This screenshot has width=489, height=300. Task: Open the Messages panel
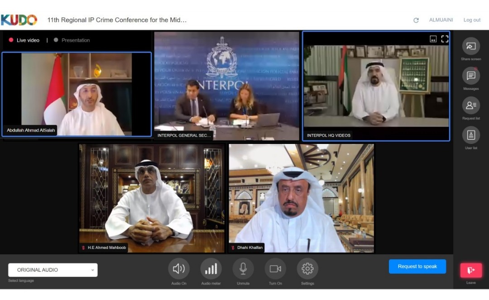(x=471, y=76)
